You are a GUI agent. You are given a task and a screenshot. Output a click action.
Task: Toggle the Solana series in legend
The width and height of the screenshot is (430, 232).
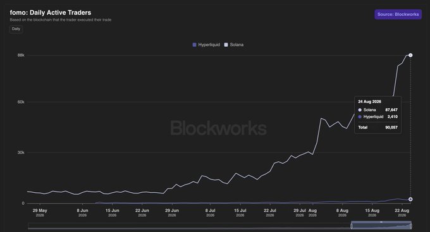click(x=234, y=45)
